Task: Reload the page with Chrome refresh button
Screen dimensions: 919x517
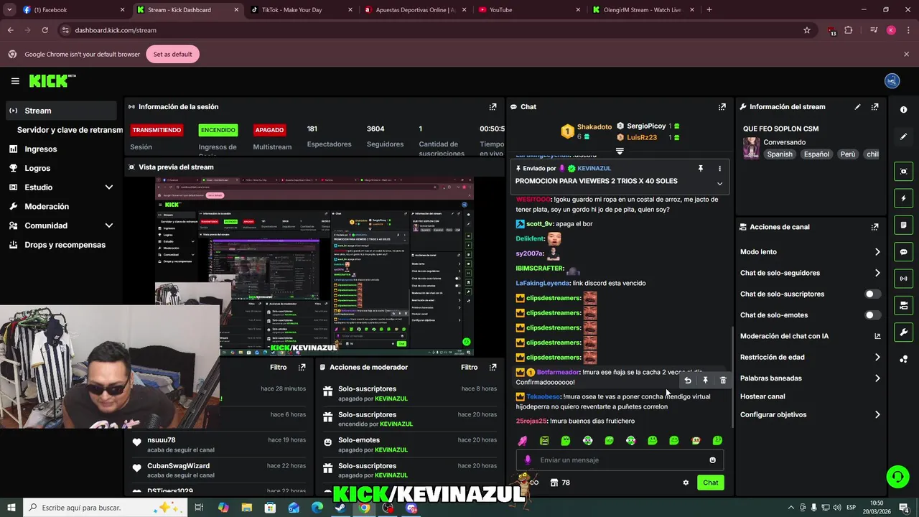Action: pos(45,30)
